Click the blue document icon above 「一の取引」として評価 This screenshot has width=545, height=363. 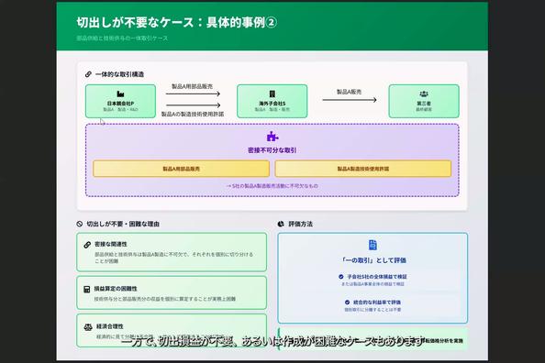point(373,245)
